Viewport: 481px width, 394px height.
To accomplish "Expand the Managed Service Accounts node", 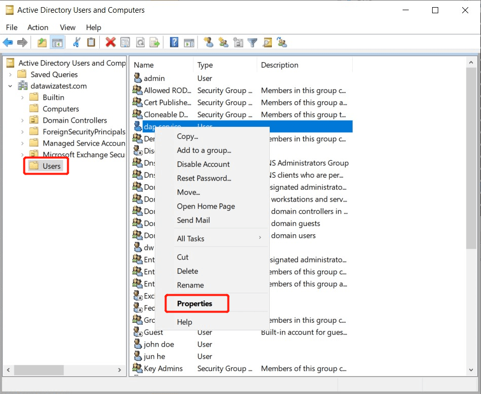I will (x=22, y=144).
